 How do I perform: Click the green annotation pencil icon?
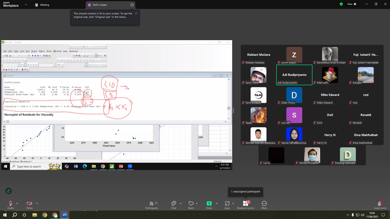click(x=9, y=190)
